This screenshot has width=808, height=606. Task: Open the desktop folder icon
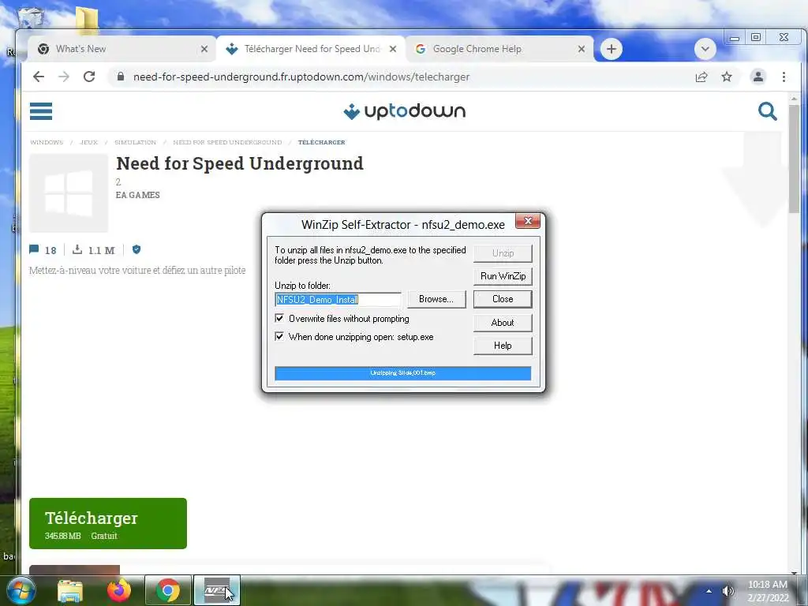coord(86,19)
